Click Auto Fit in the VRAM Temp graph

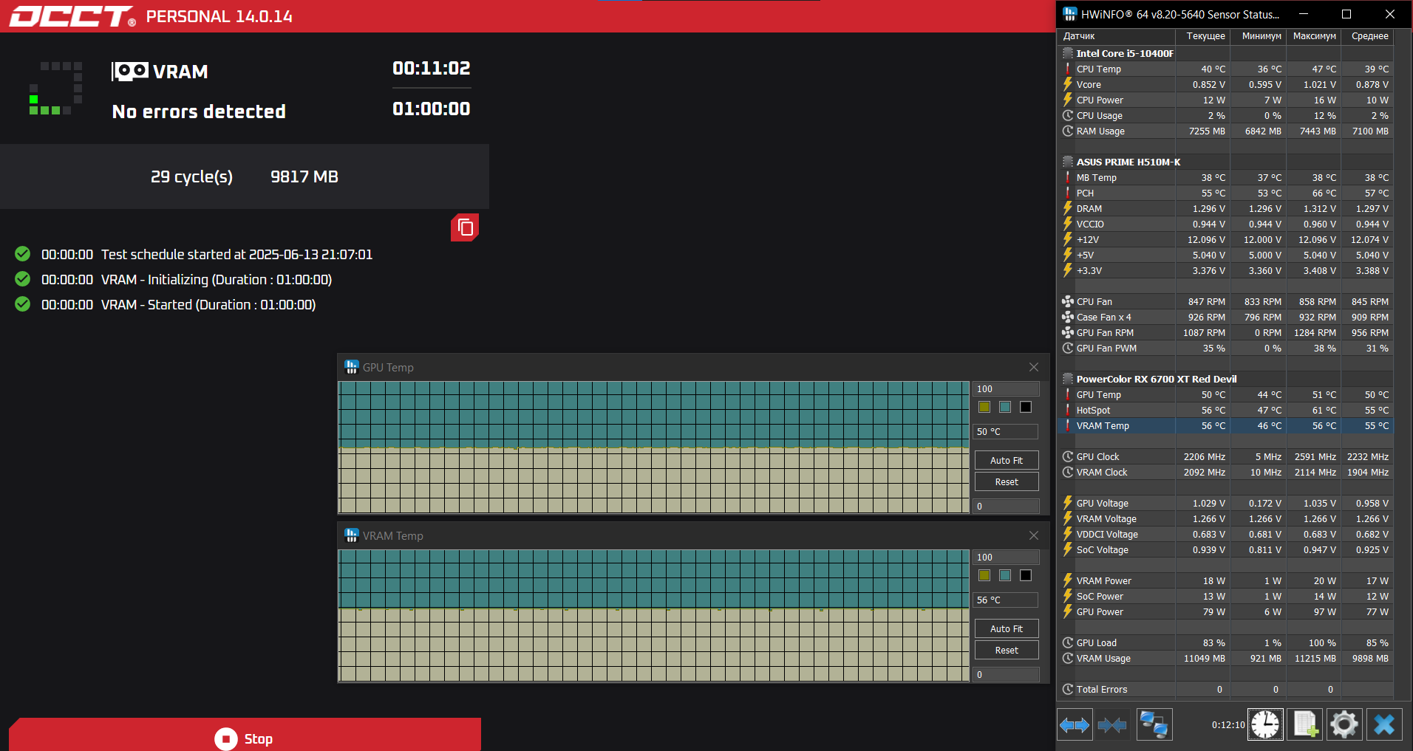click(1007, 628)
